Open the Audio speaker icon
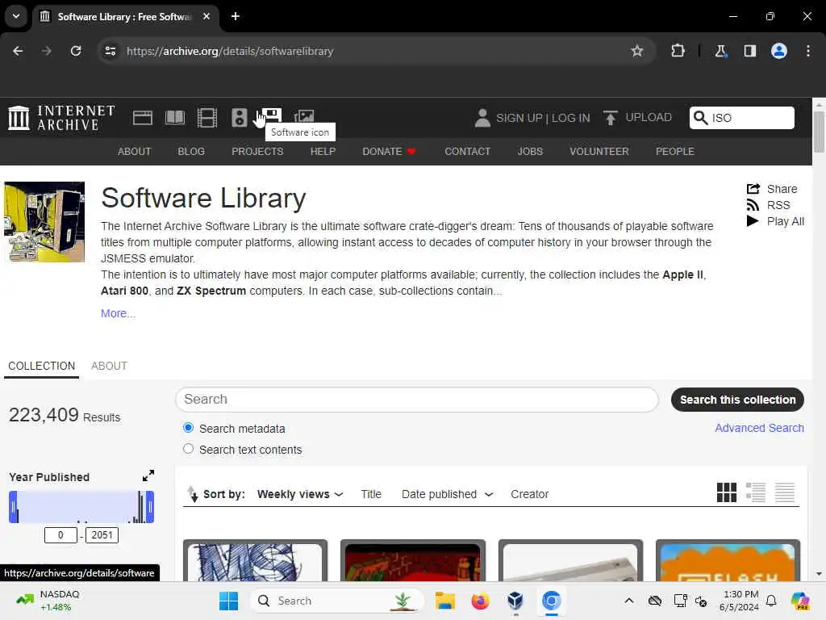This screenshot has width=826, height=620. point(239,118)
